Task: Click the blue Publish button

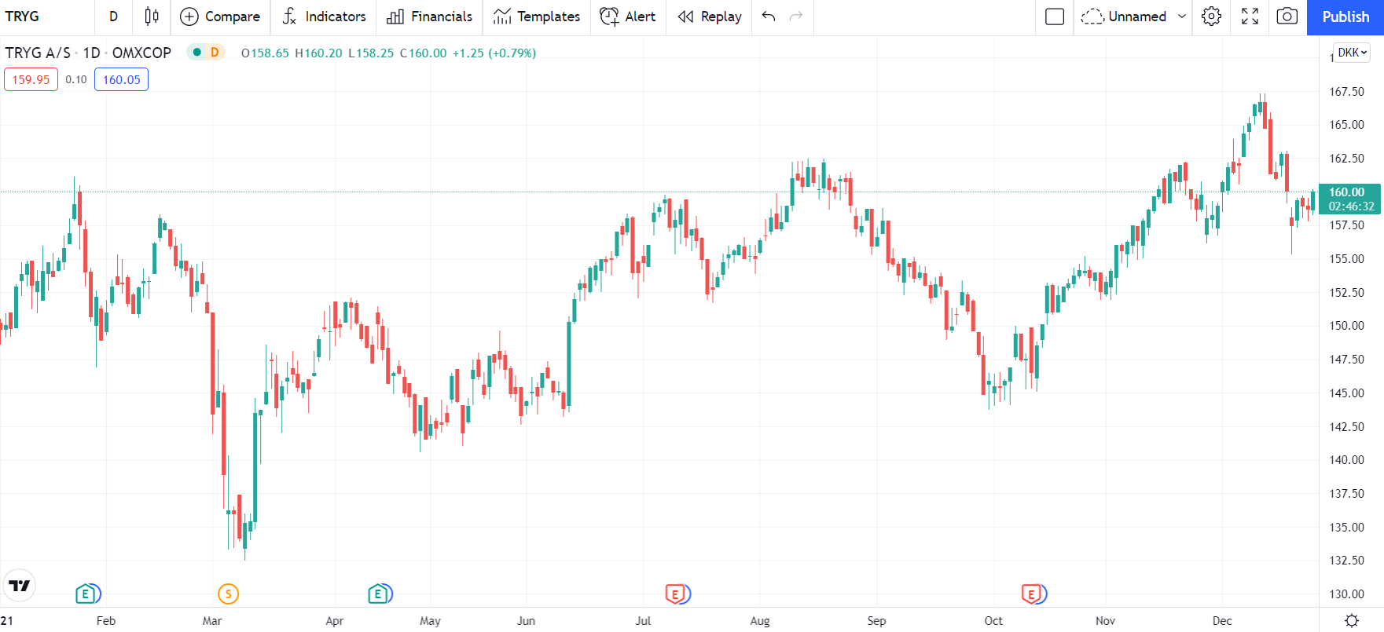Action: (x=1345, y=16)
